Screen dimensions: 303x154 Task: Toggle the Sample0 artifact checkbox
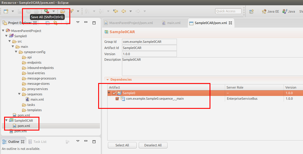coord(114,93)
